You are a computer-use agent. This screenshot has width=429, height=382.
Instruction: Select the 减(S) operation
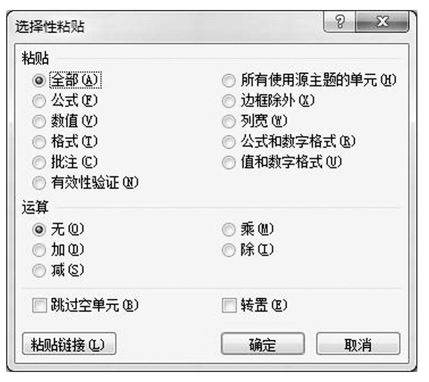(38, 270)
